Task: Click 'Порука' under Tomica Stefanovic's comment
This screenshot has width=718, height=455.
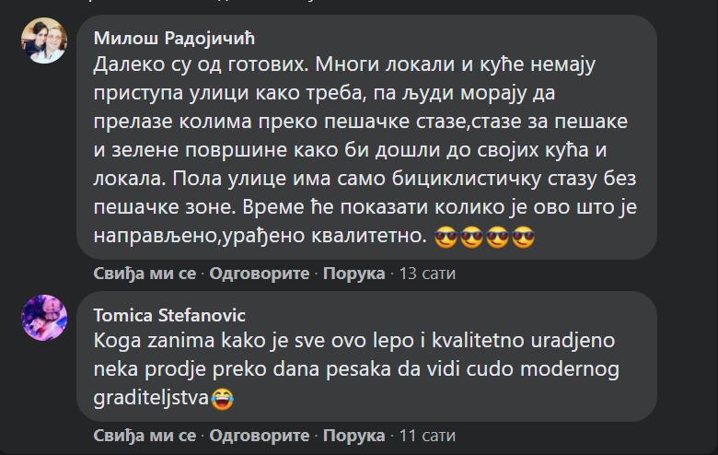Action: pos(354,436)
